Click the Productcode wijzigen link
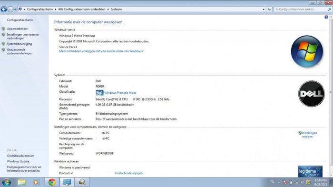The width and height of the screenshot is (333, 187). (x=129, y=173)
